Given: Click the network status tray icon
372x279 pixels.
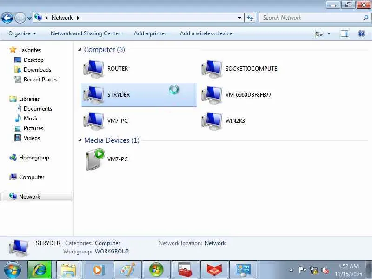Looking at the screenshot, I should (313, 270).
